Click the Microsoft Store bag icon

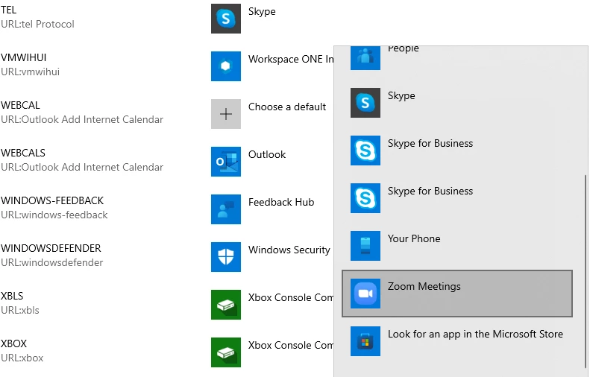click(x=365, y=342)
